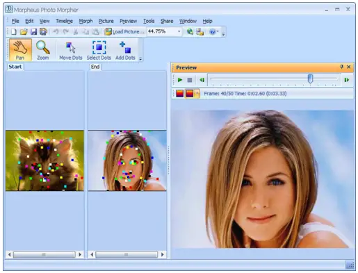Expand the preview render mode dropdown arrow
Screen dimensions: 358x273
197,94
